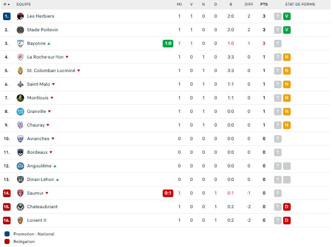The width and height of the screenshot is (333, 247).
Task: Open the Lorient II club crest
Action: [20, 220]
